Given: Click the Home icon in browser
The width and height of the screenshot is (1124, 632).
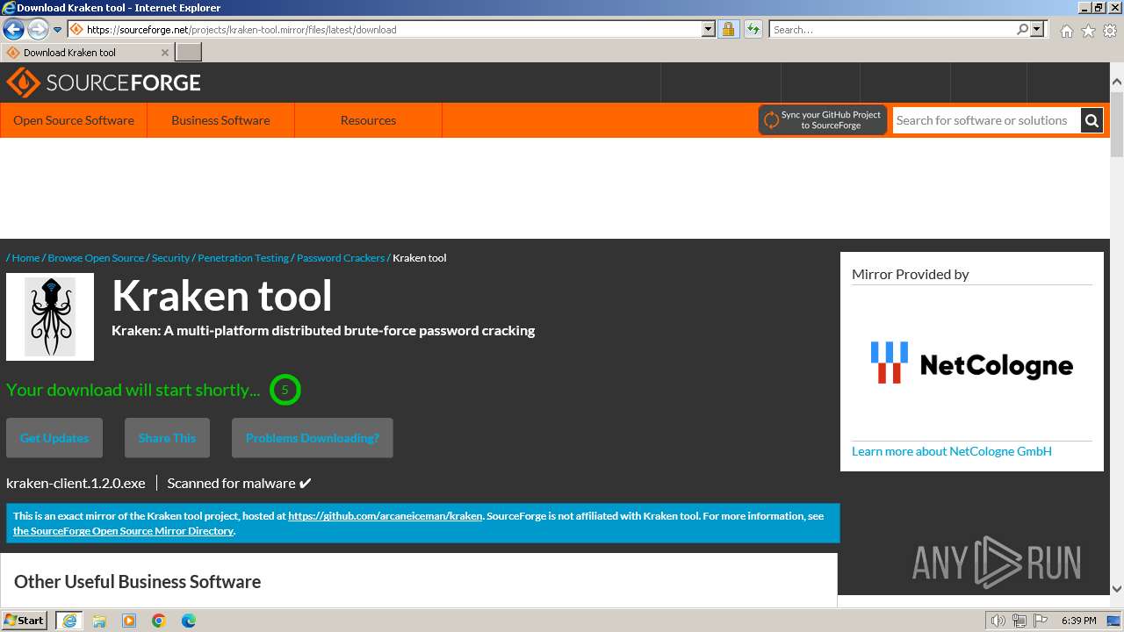Looking at the screenshot, I should (1066, 31).
